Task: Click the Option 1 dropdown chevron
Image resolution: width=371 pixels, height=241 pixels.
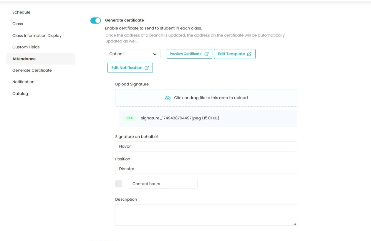Action: click(x=155, y=54)
